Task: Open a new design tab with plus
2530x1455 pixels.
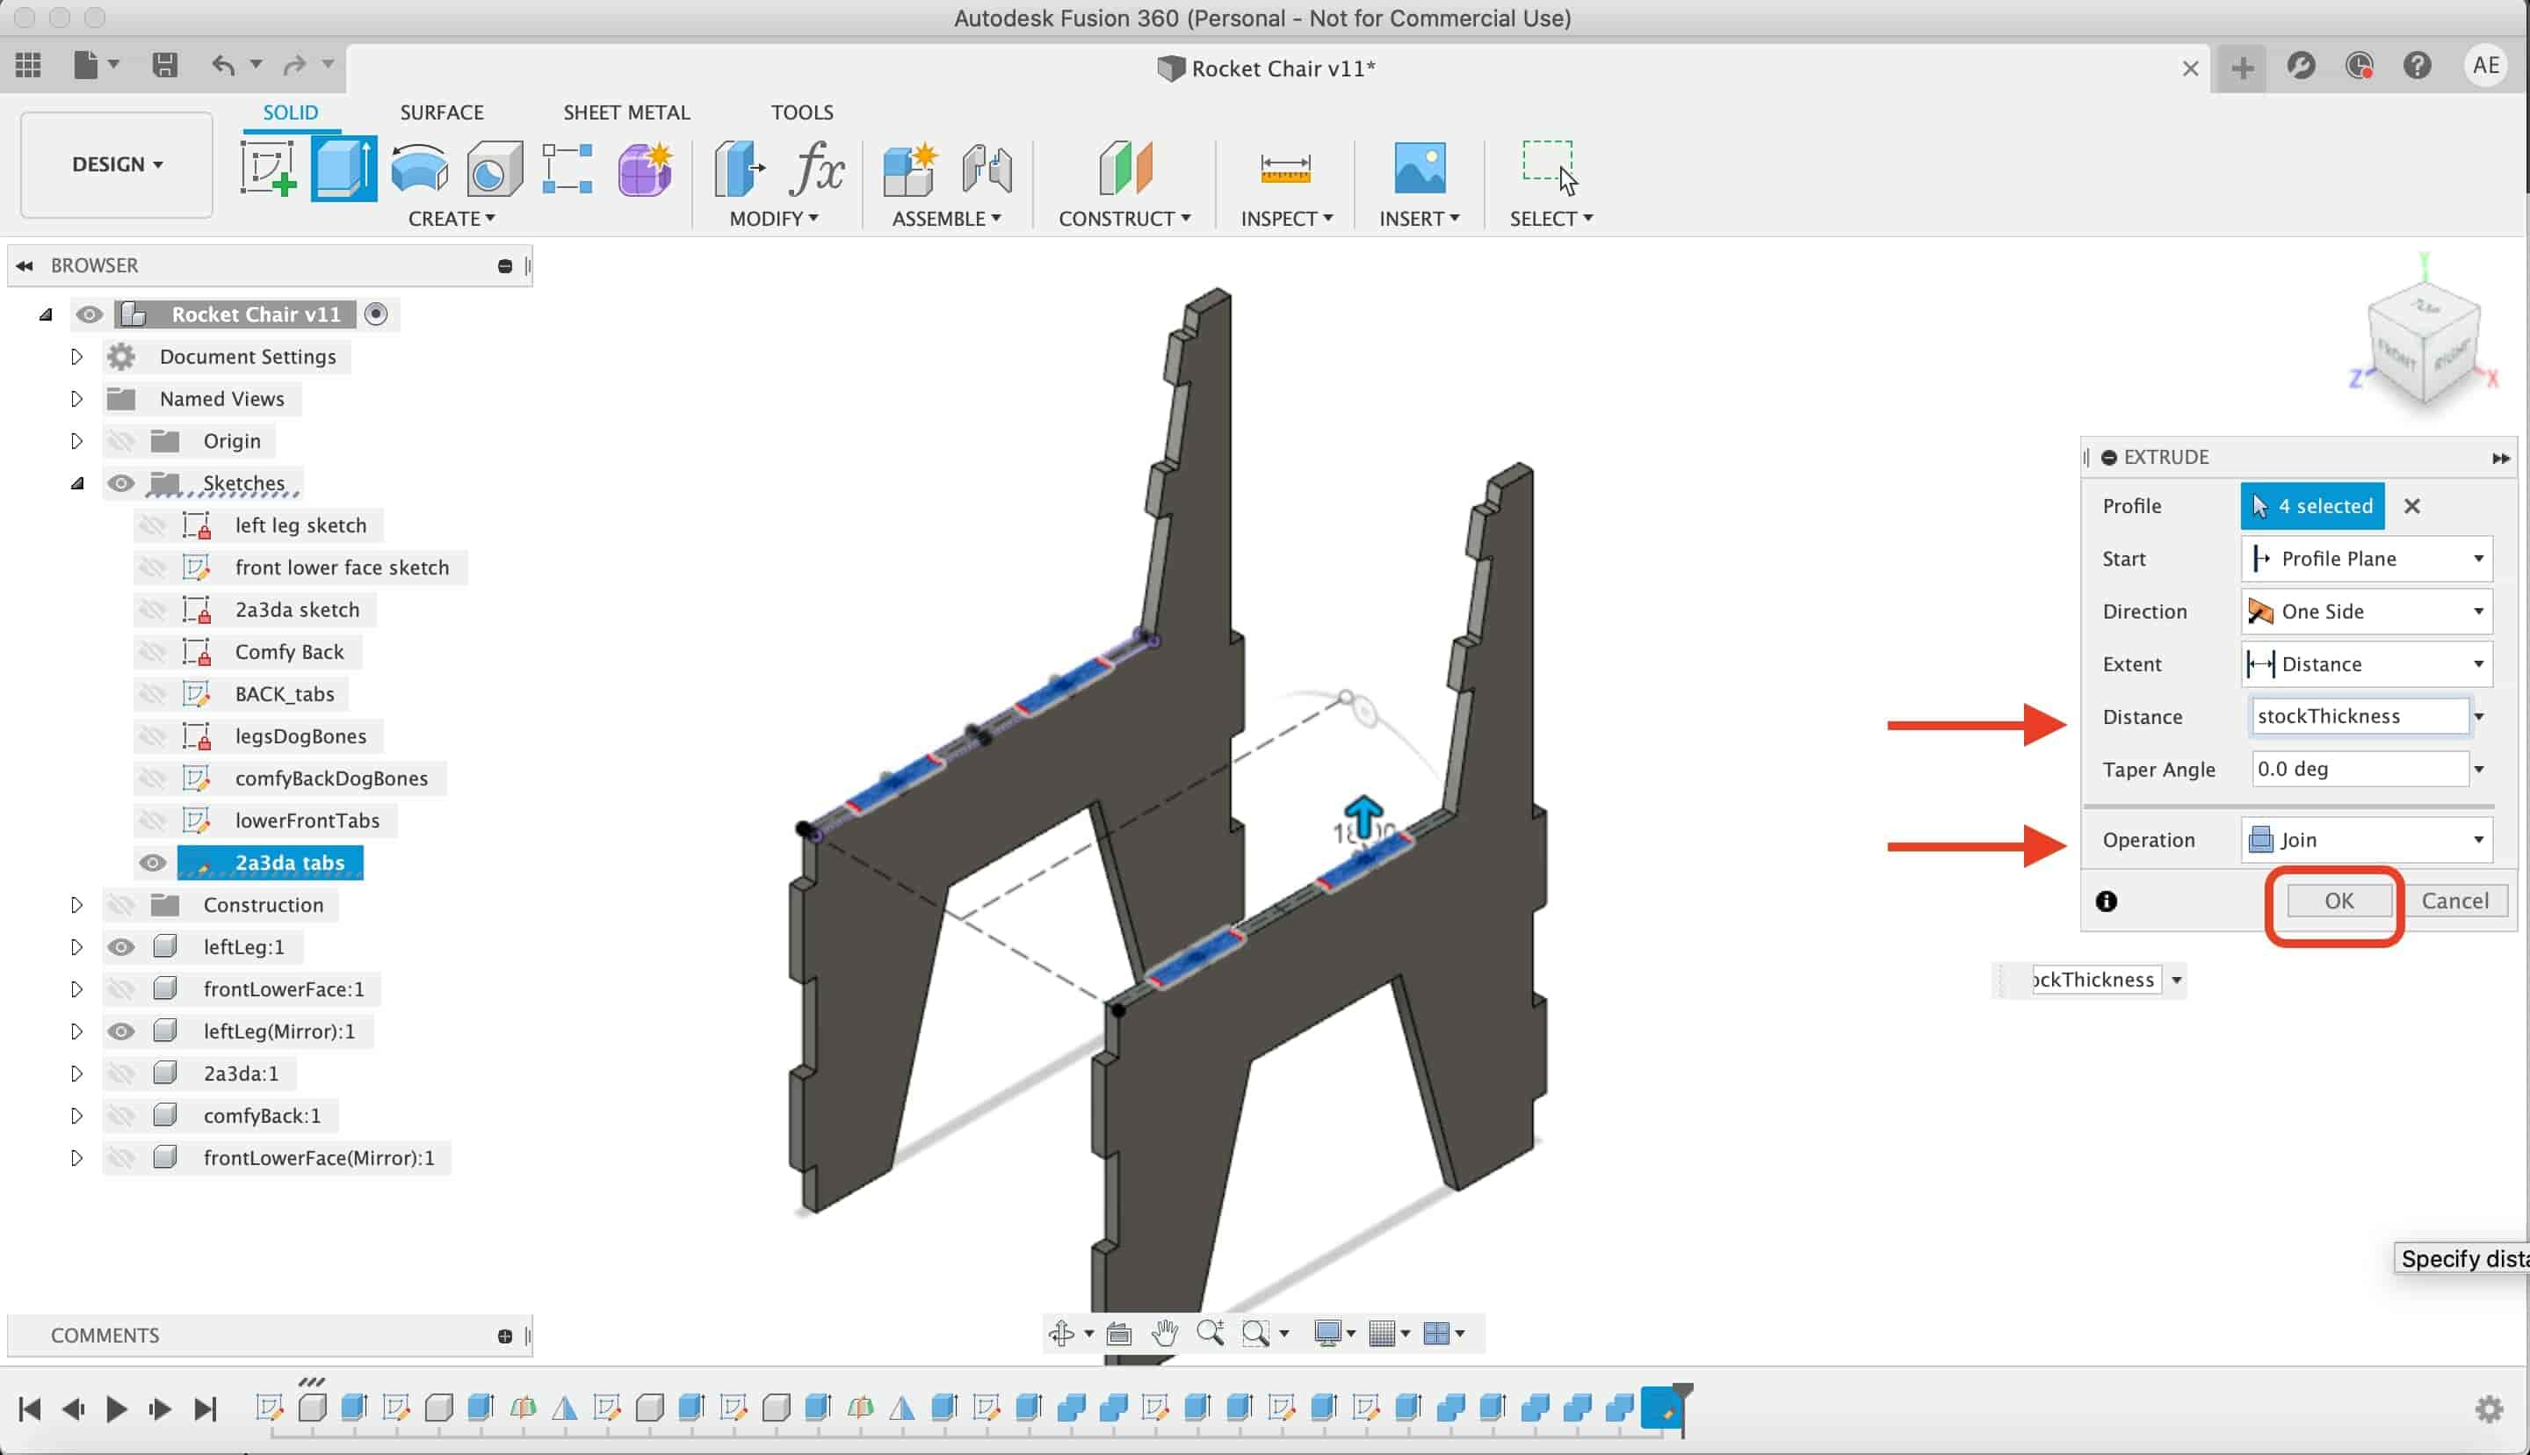Action: click(2243, 68)
